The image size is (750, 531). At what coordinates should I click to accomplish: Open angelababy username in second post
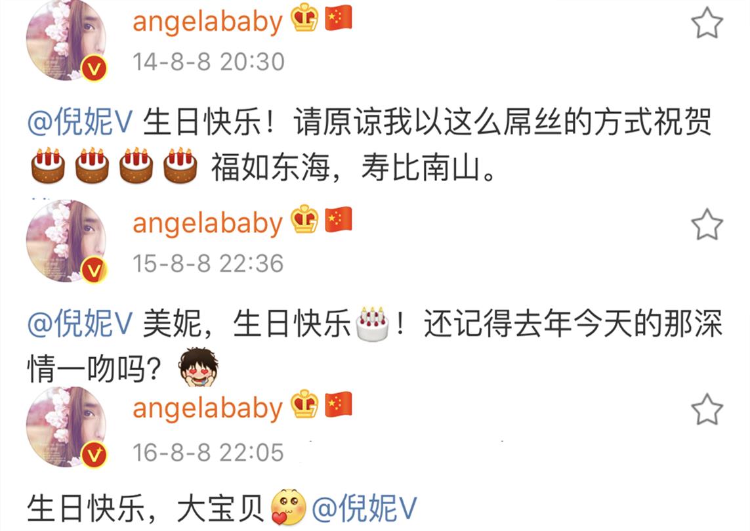tap(207, 224)
